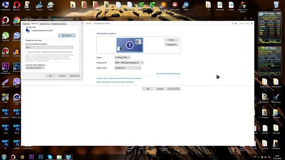Open the Opera beta desktop shortcut
The height and width of the screenshot is (160, 285).
5,21
